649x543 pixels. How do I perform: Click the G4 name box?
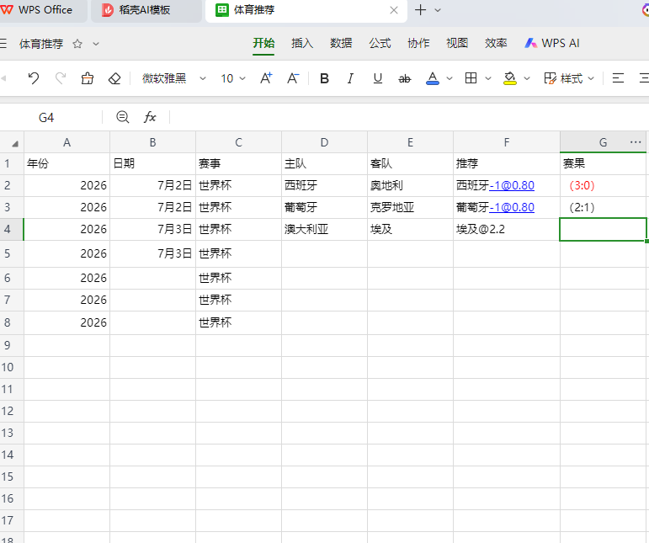tap(46, 118)
